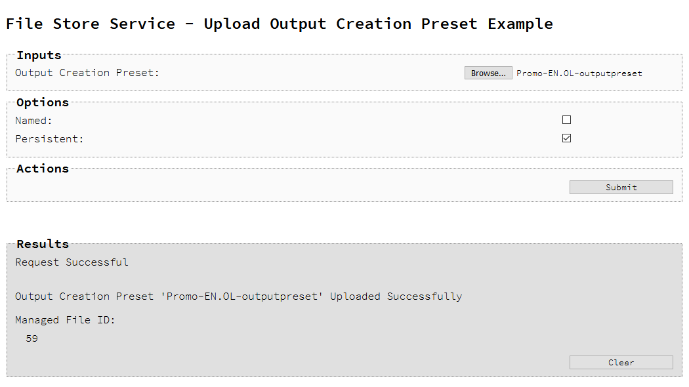689x387 pixels.
Task: Click the Browse... file button
Action: (488, 73)
